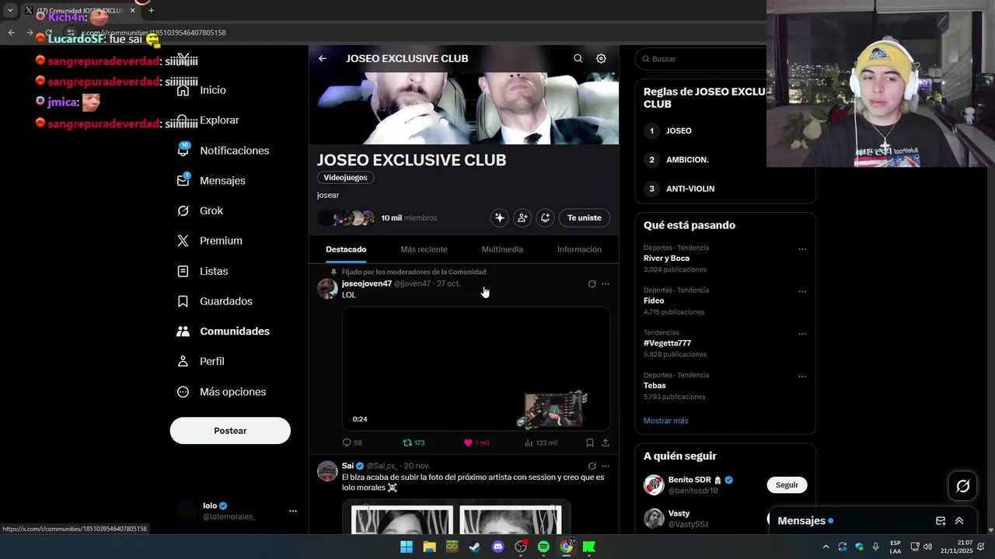Open the 10 mil miembros list
The width and height of the screenshot is (995, 559).
tap(409, 218)
